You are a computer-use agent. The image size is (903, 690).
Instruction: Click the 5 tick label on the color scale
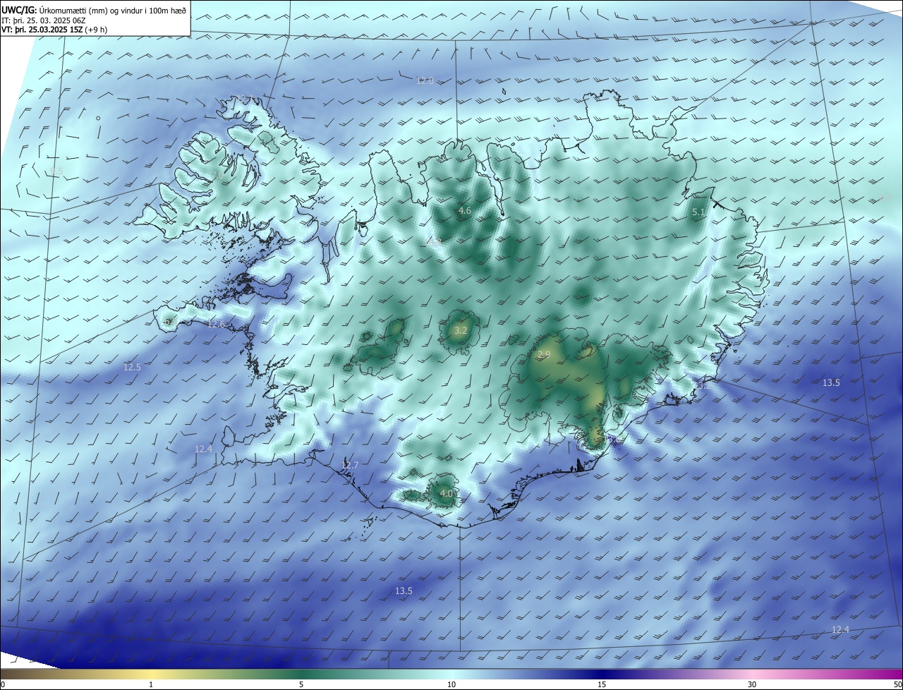[x=301, y=684]
